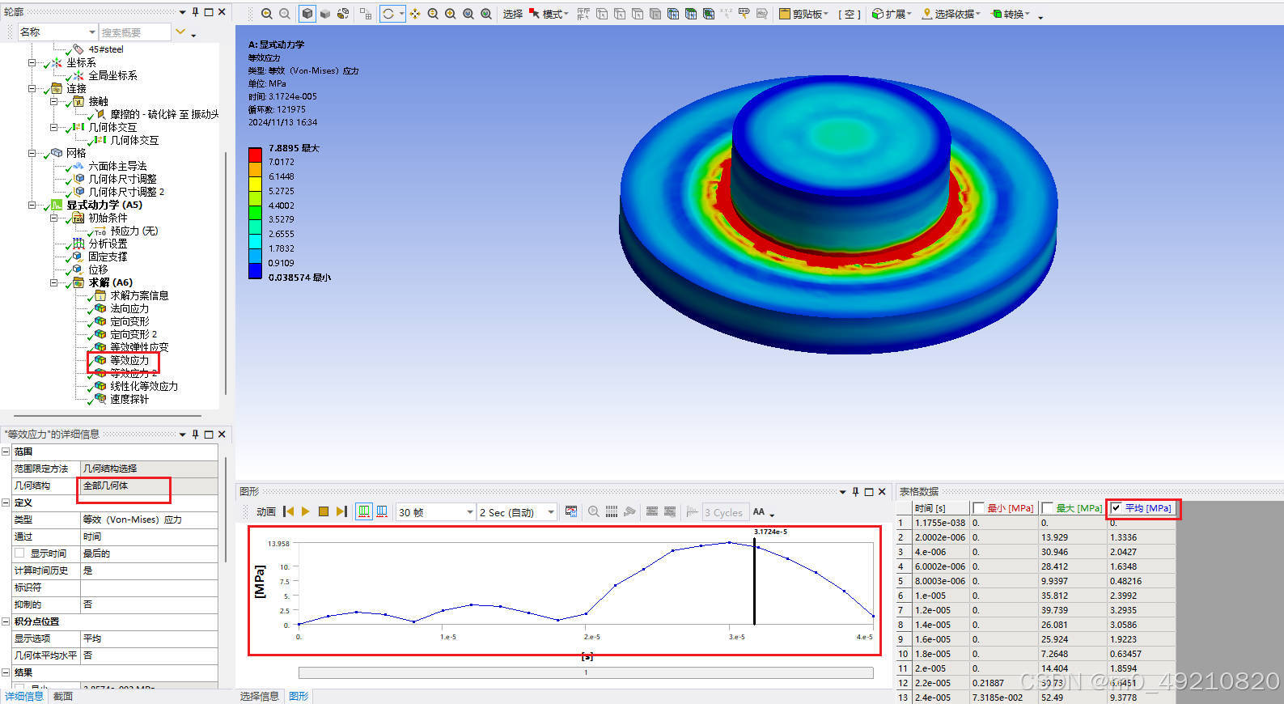Click the result sets frames mode icon
Screen dimensions: 1284x704
pos(382,511)
